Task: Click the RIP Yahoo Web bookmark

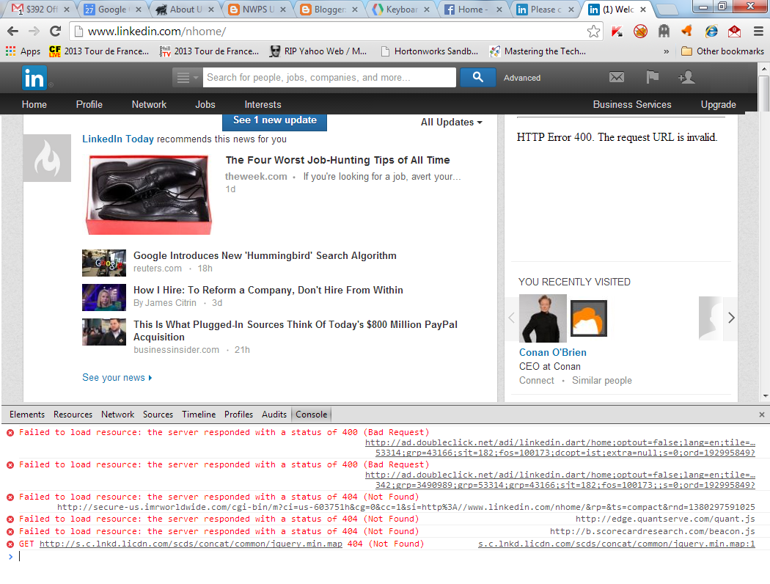Action: [x=318, y=51]
